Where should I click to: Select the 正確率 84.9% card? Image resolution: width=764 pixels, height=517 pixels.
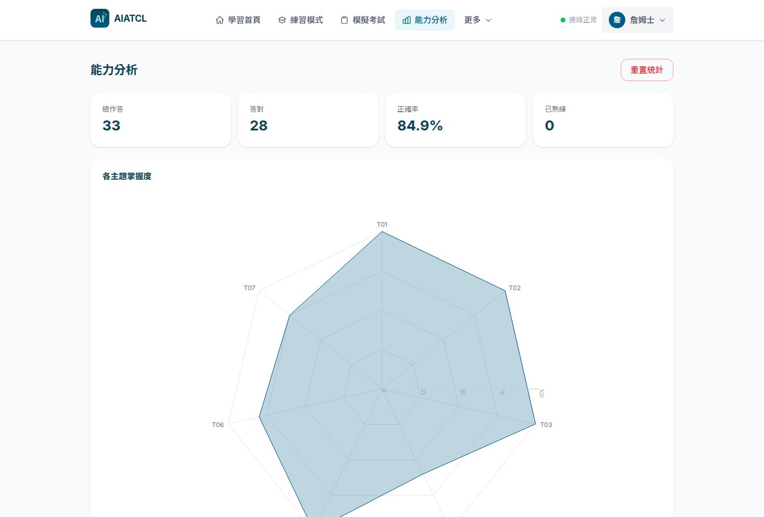click(x=455, y=120)
